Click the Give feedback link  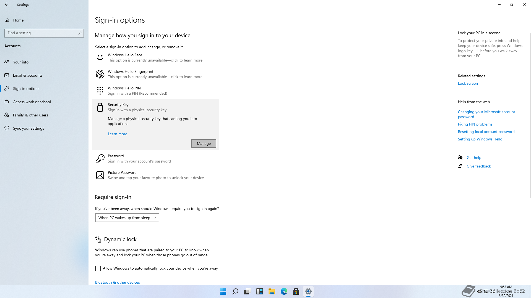[x=479, y=166]
